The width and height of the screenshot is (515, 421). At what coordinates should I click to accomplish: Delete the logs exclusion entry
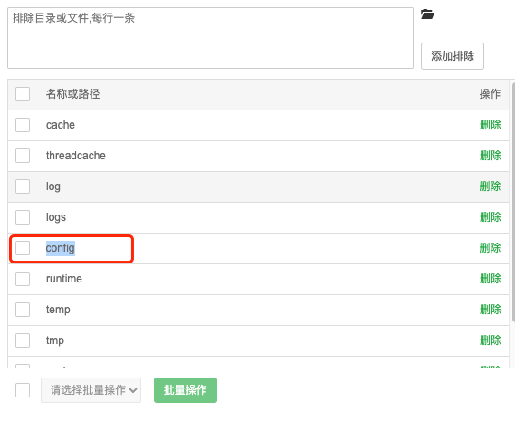[x=490, y=217]
